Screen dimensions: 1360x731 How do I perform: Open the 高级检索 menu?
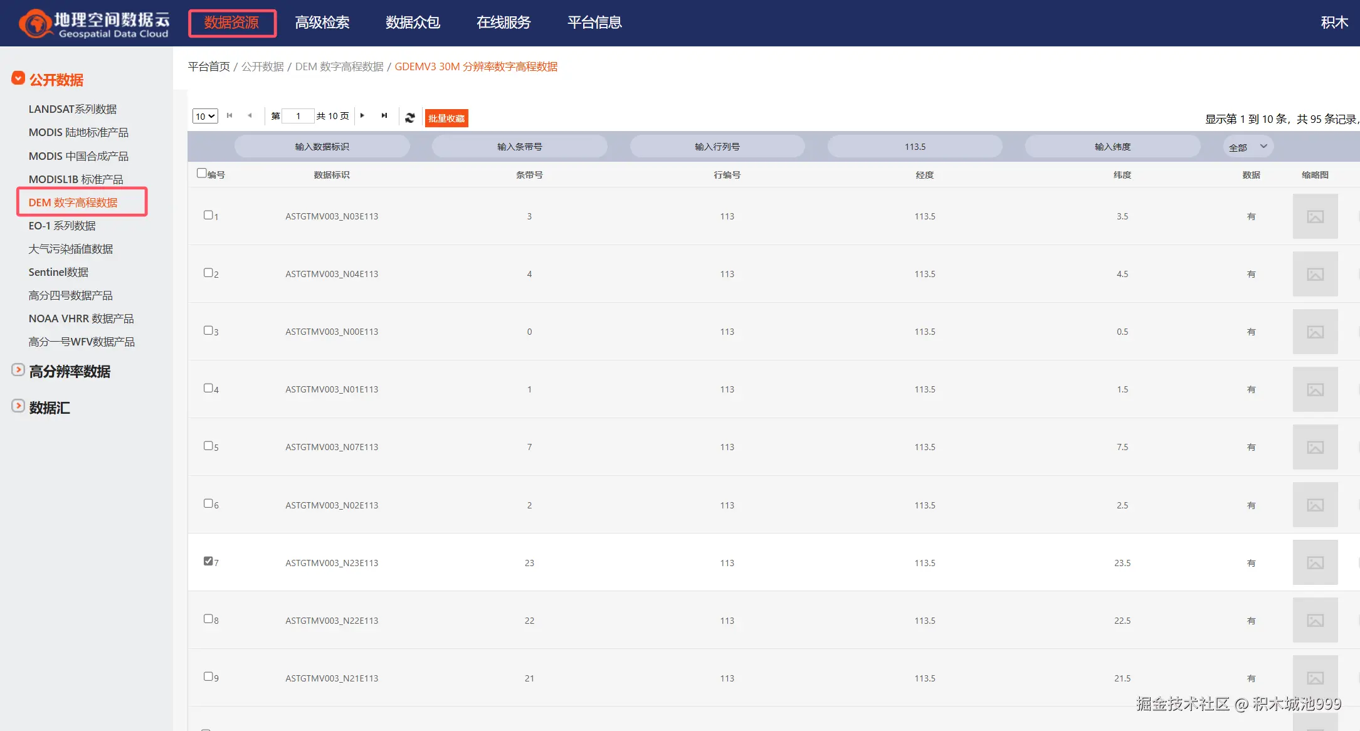point(322,23)
